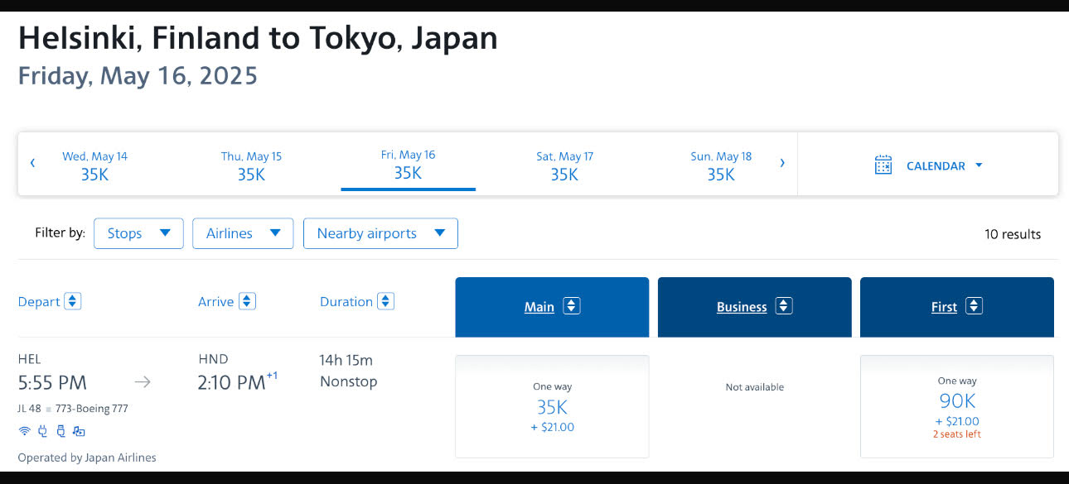Click the 10 results count
The height and width of the screenshot is (484, 1069).
tap(1013, 234)
